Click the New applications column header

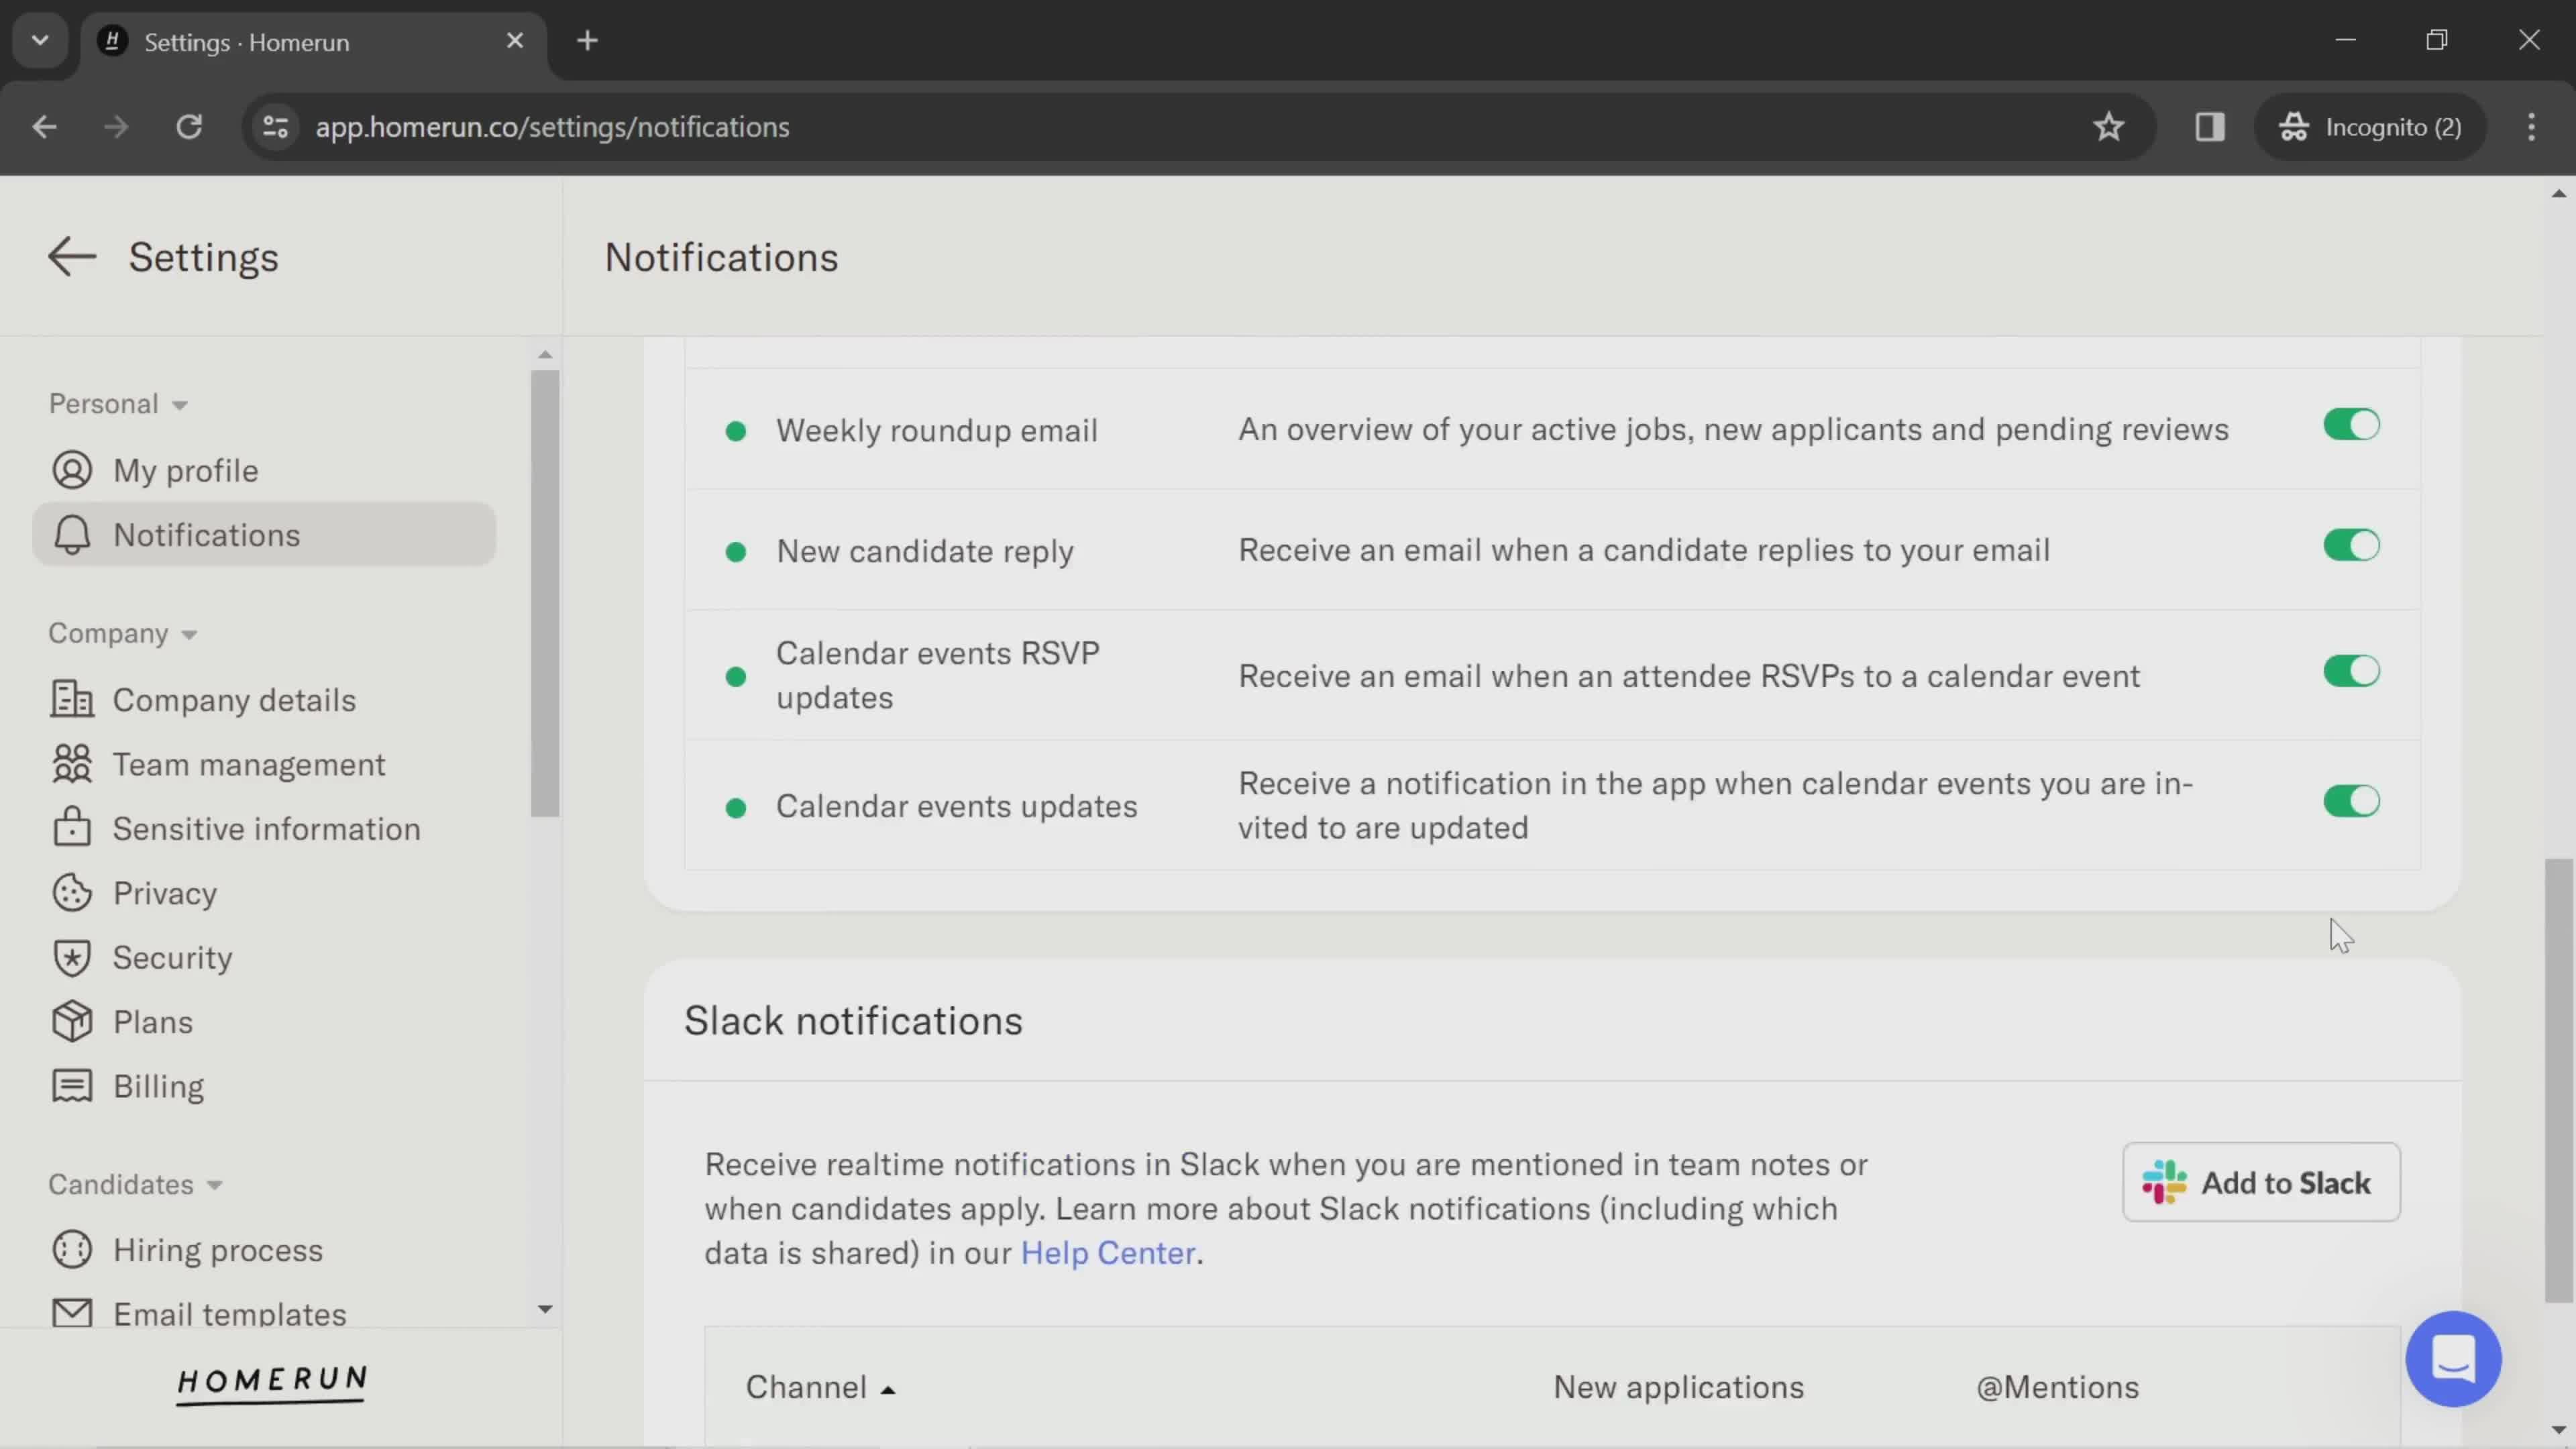pyautogui.click(x=1679, y=1388)
